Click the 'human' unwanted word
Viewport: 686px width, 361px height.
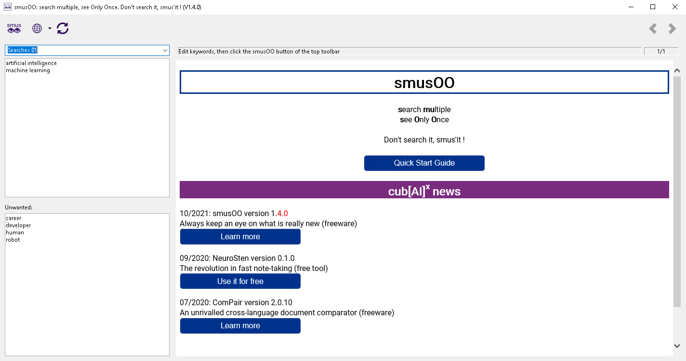[x=15, y=232]
